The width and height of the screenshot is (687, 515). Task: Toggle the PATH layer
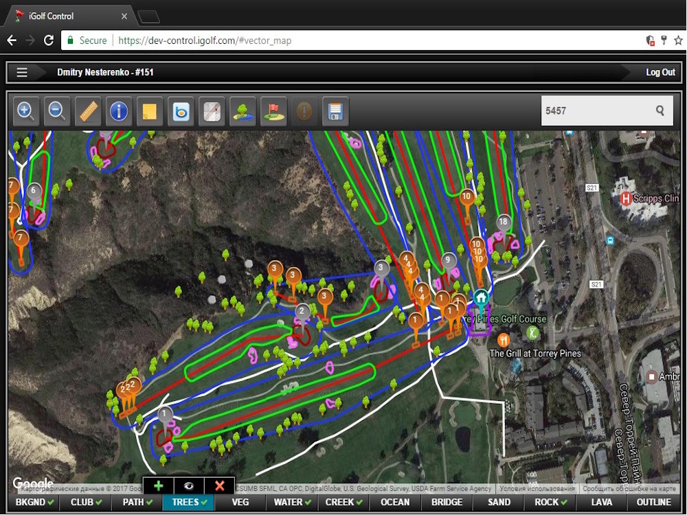coord(137,503)
